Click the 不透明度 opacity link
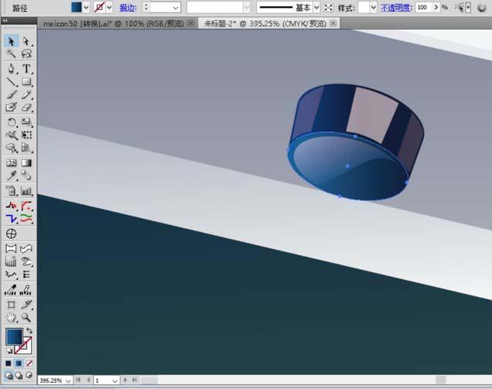The height and width of the screenshot is (389, 492). pos(395,7)
